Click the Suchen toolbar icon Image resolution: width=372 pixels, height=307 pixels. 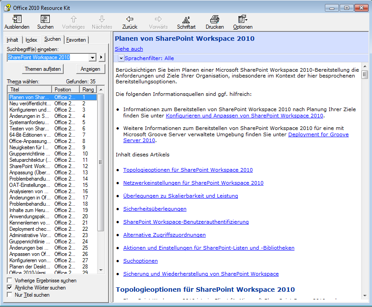pyautogui.click(x=45, y=19)
